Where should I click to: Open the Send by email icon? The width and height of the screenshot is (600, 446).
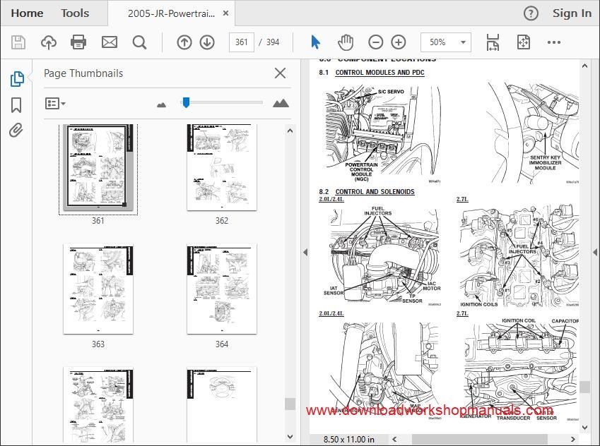[x=109, y=42]
